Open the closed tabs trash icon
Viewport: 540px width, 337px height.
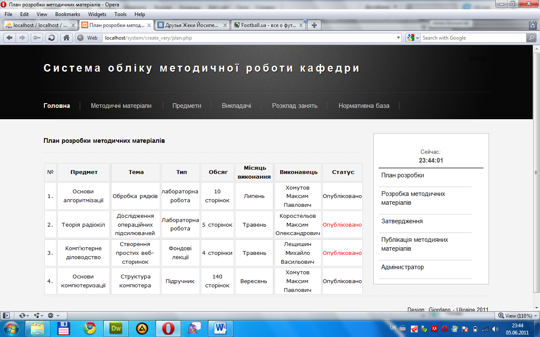[532, 25]
